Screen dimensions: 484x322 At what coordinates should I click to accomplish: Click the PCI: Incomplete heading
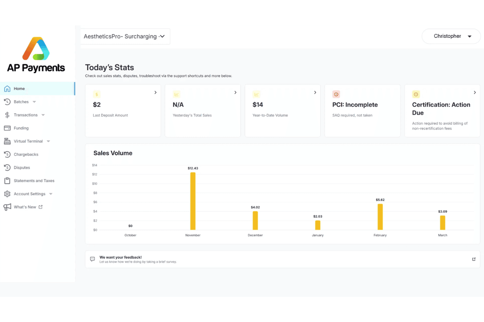click(355, 105)
